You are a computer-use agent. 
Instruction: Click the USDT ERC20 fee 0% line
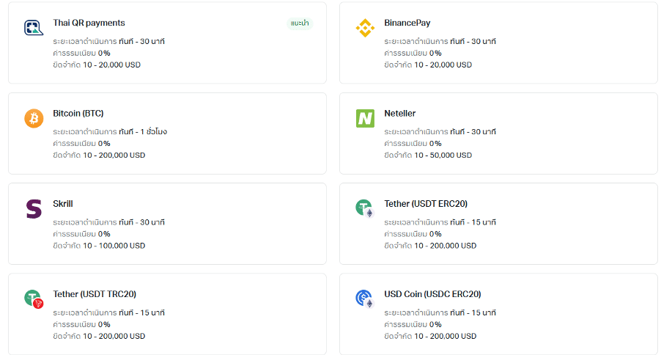(x=413, y=233)
